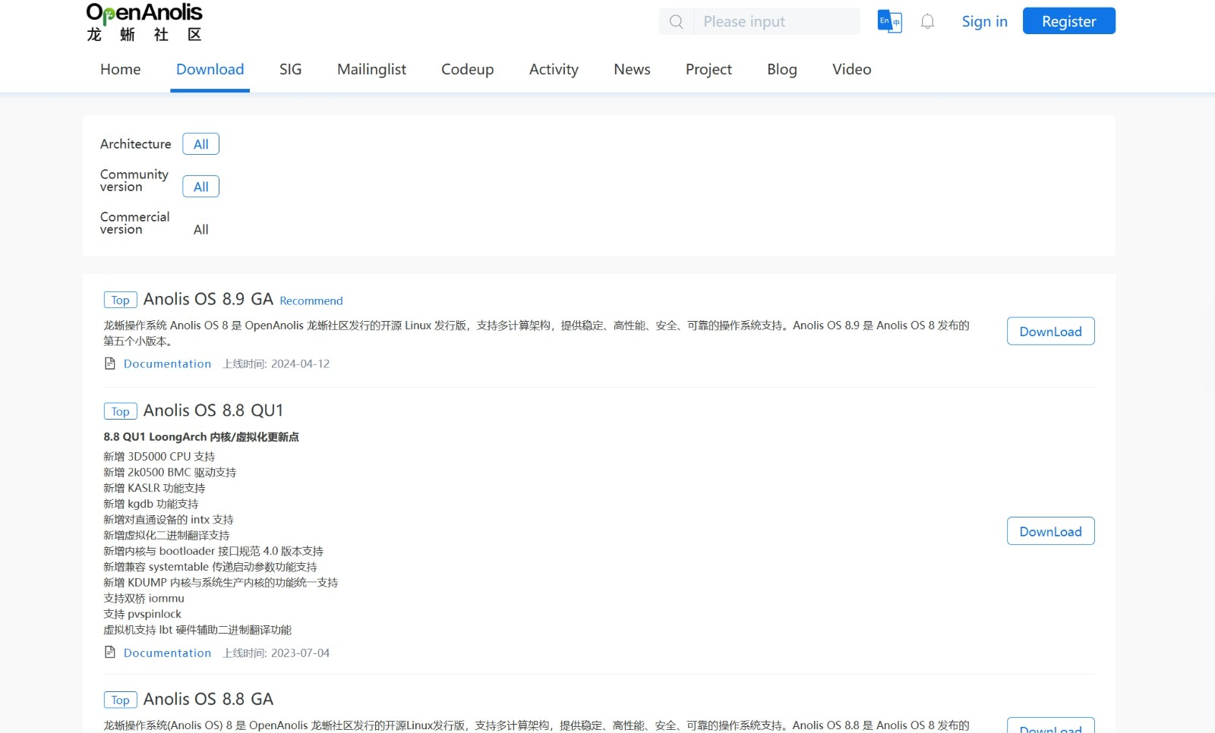Click the Register button

pos(1068,21)
